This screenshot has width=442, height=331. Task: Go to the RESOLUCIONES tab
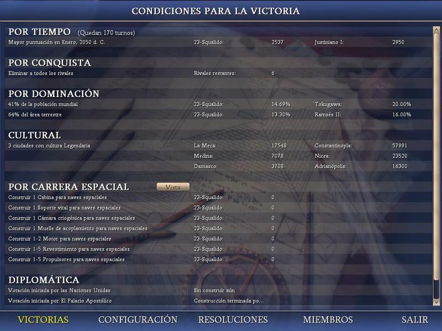tap(233, 320)
